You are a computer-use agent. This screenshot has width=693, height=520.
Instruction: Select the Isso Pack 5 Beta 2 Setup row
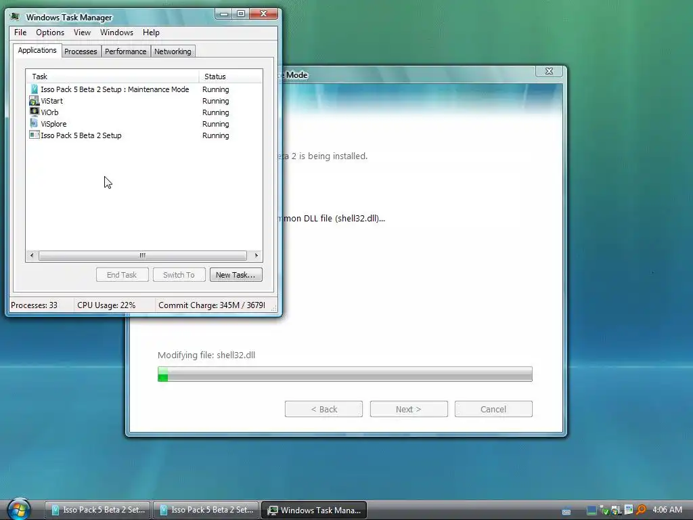click(x=144, y=135)
